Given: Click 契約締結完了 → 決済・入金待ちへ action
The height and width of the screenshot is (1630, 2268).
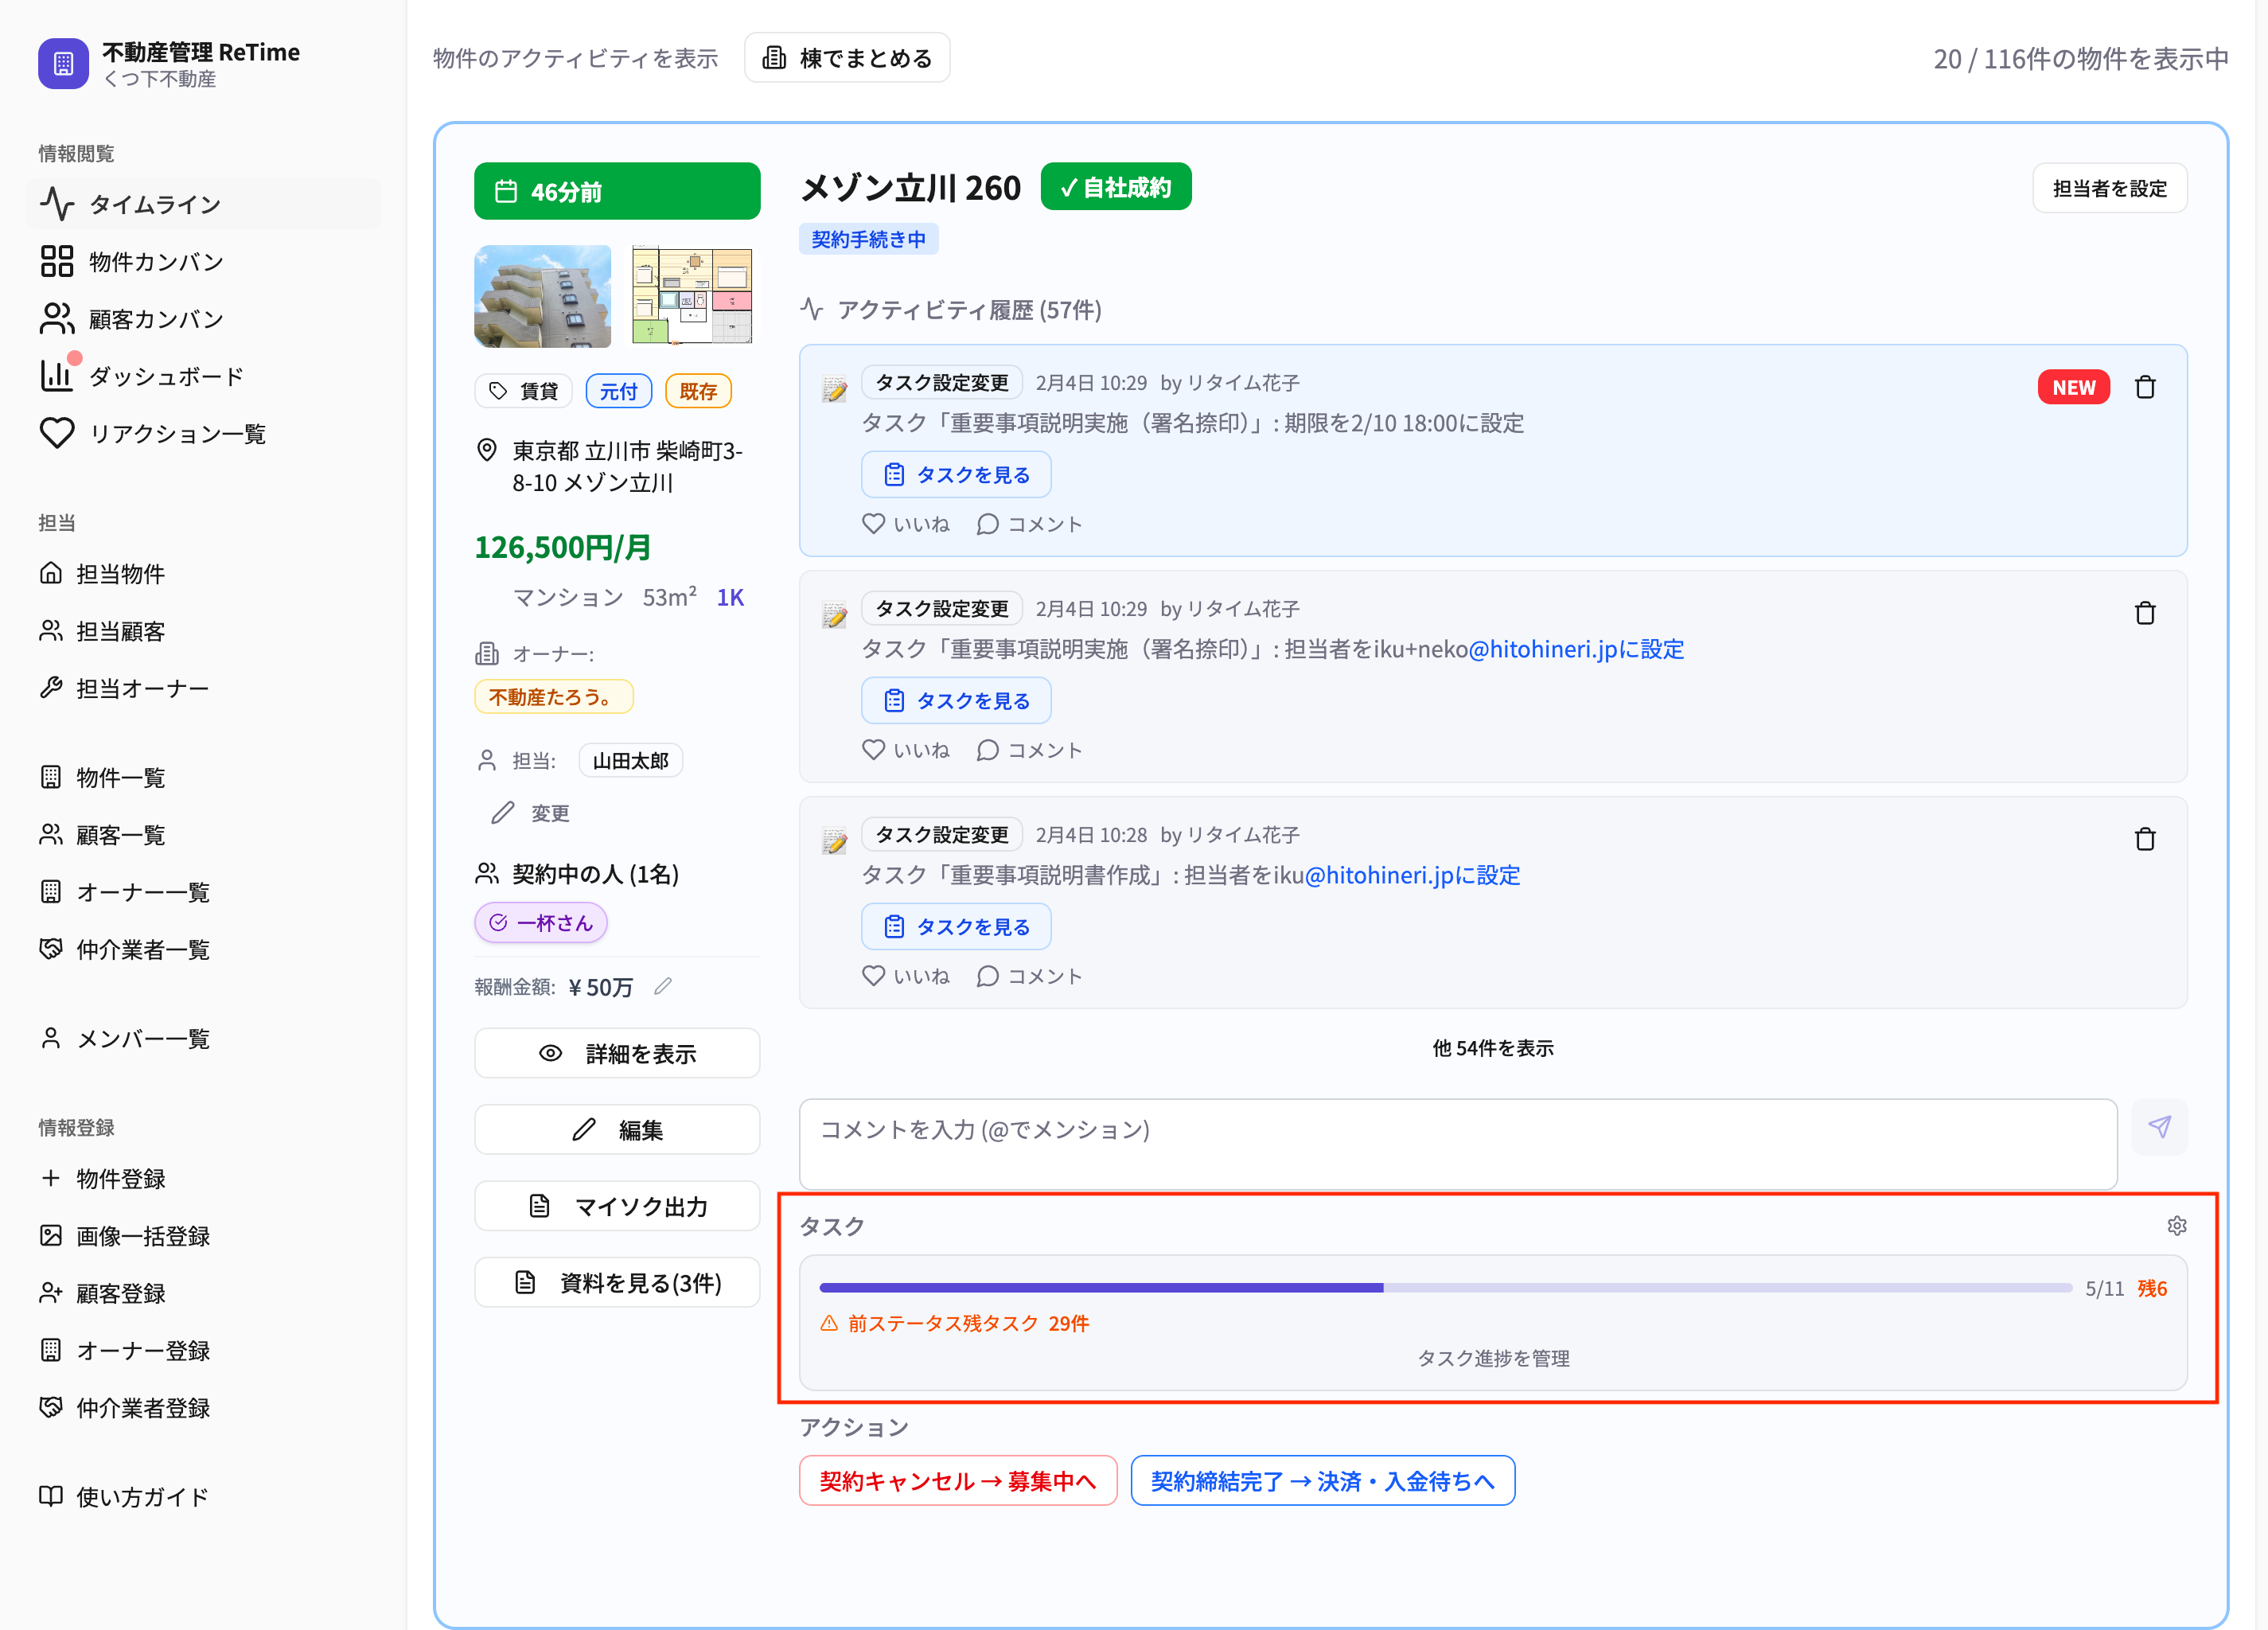Looking at the screenshot, I should pos(1322,1480).
